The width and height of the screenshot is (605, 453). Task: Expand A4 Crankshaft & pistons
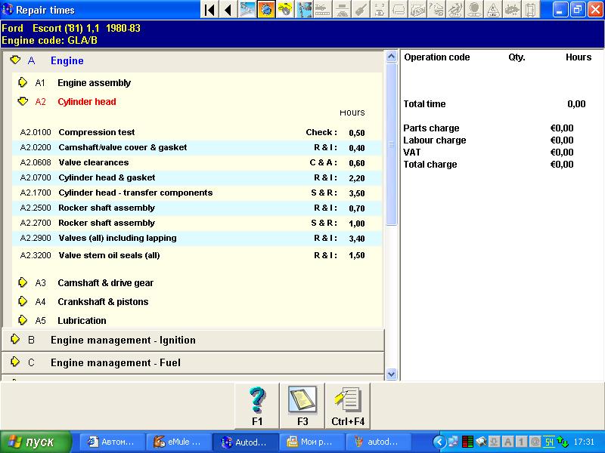[23, 301]
